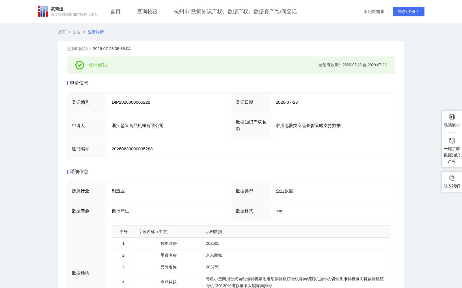Select certificate number 20260633000005288

132,149
